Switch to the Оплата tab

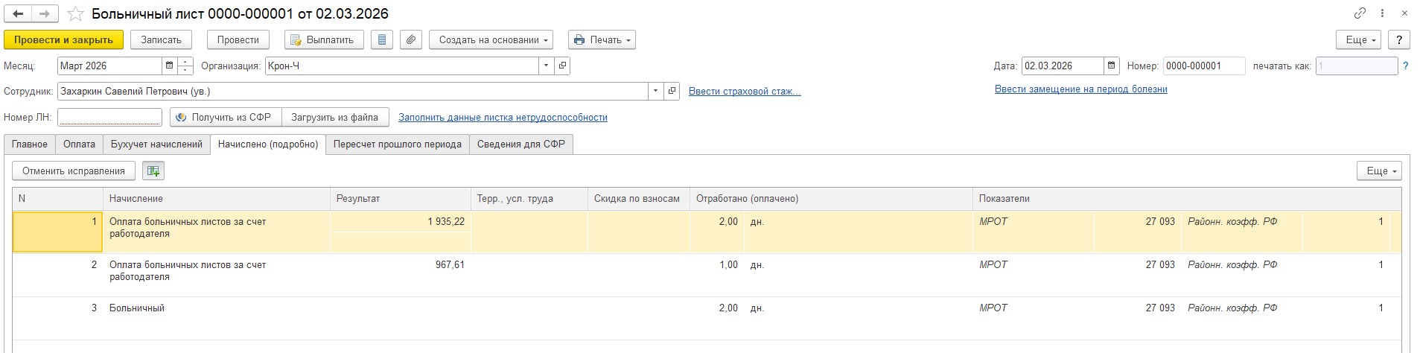point(79,144)
